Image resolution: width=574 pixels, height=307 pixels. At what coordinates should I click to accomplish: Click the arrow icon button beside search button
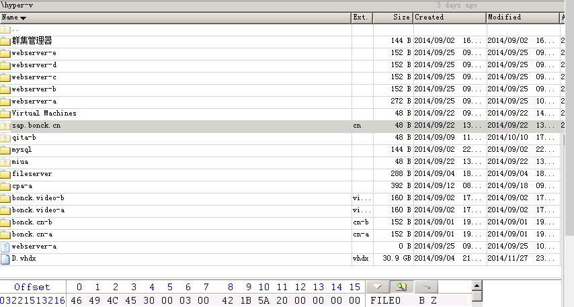(x=425, y=287)
